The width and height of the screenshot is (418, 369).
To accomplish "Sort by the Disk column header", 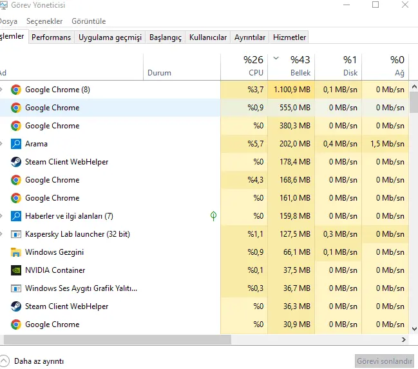I will pyautogui.click(x=338, y=66).
